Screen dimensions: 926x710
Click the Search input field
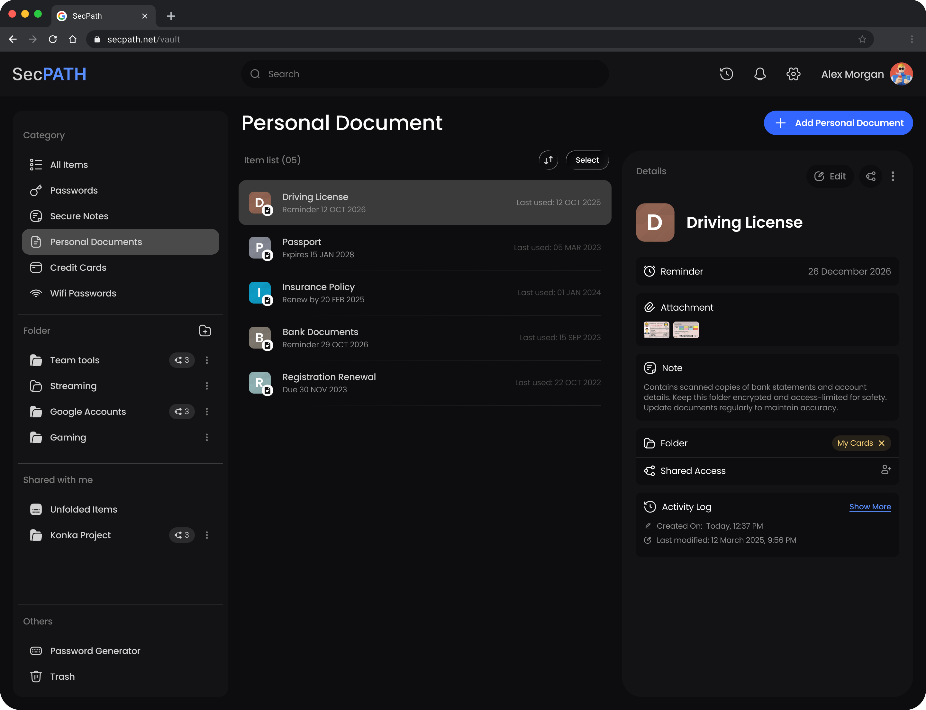click(425, 74)
